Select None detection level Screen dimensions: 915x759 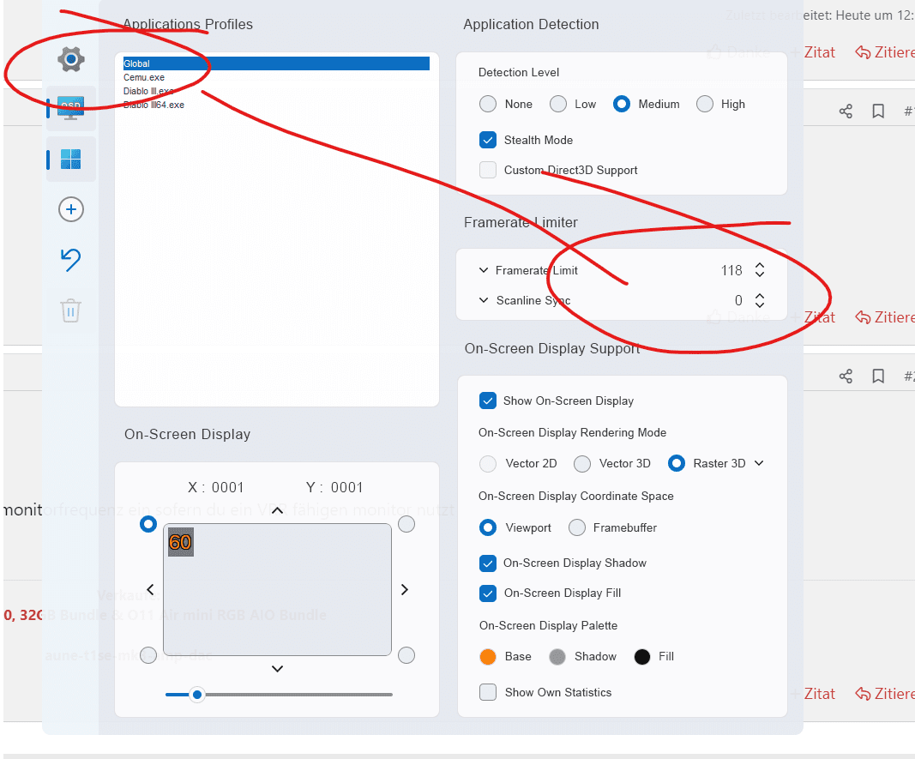488,104
